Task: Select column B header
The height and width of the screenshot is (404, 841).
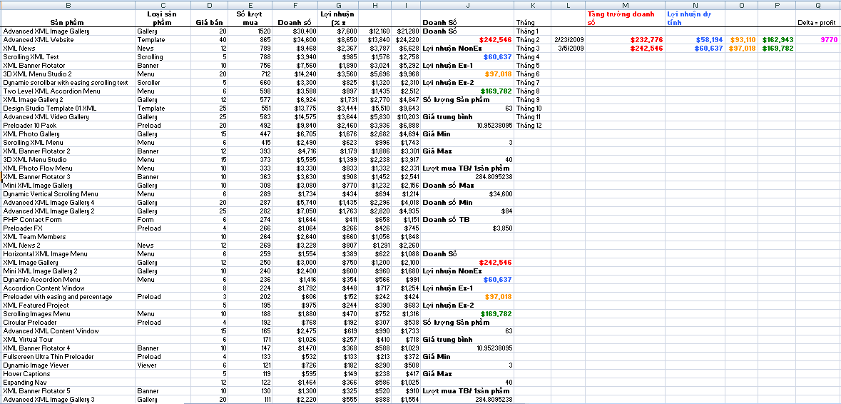Action: tap(68, 5)
